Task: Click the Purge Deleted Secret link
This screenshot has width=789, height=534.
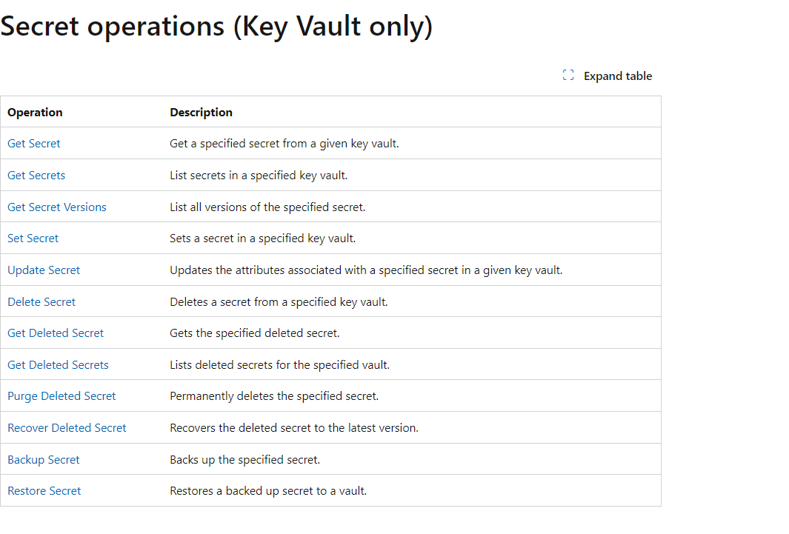Action: [61, 396]
